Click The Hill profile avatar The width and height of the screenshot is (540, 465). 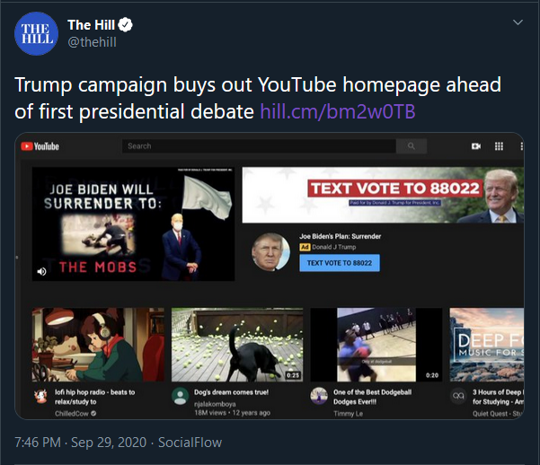[x=35, y=33]
